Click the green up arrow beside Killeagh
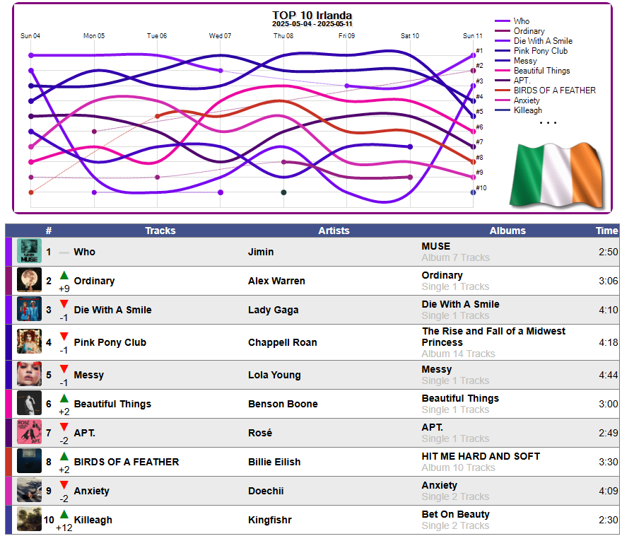 point(64,514)
